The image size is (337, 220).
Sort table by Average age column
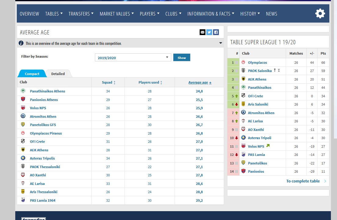[200, 82]
